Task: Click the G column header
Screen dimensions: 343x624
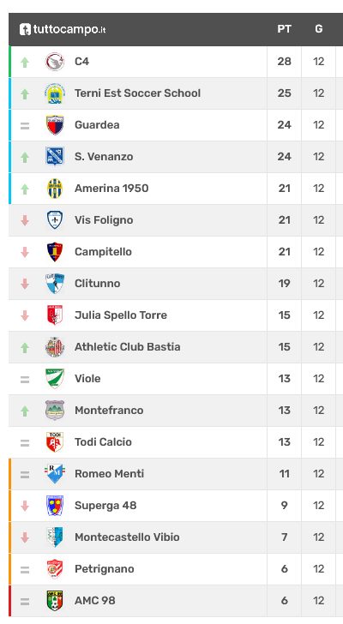Action: 319,29
